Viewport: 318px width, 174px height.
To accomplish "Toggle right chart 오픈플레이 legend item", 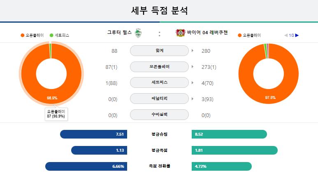I will point(249,35).
